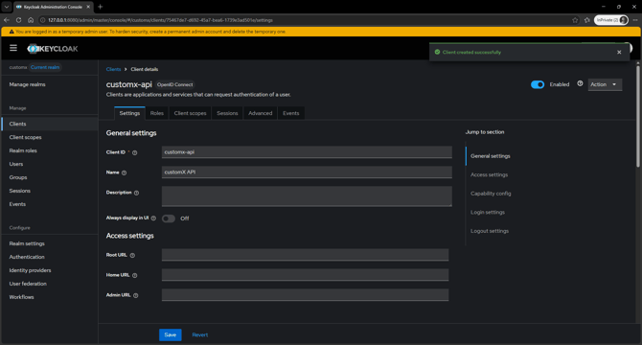This screenshot has width=642, height=345.
Task: Jump to Access settings section
Action: [x=489, y=174]
